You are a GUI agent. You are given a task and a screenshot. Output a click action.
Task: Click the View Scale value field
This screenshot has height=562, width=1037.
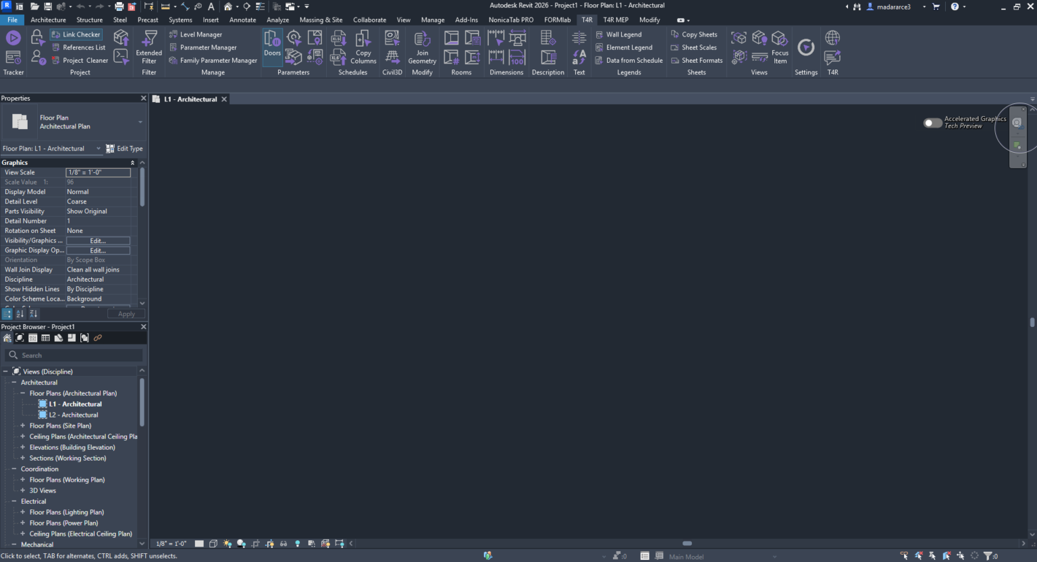[x=98, y=172]
